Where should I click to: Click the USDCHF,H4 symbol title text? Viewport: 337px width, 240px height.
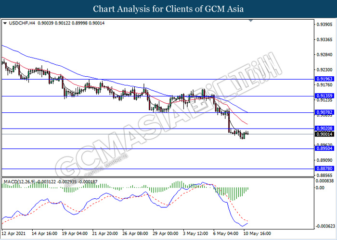[x=22, y=23]
